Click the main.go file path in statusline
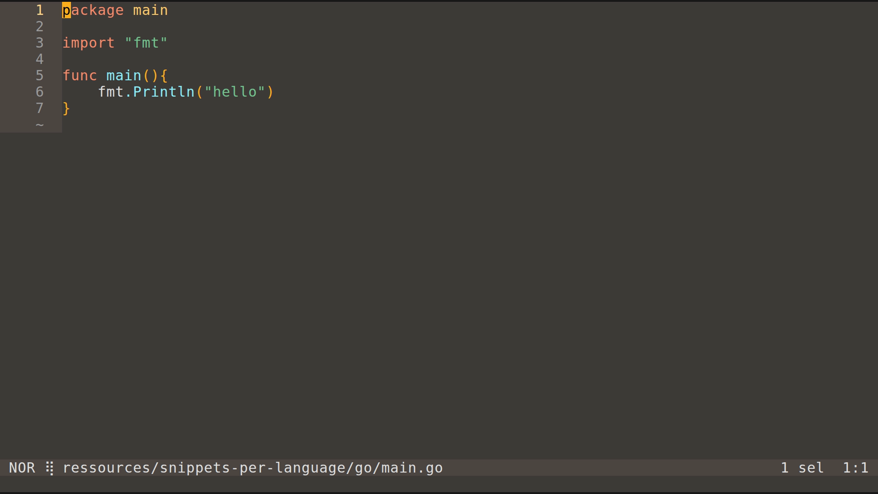The image size is (878, 494). pyautogui.click(x=252, y=468)
